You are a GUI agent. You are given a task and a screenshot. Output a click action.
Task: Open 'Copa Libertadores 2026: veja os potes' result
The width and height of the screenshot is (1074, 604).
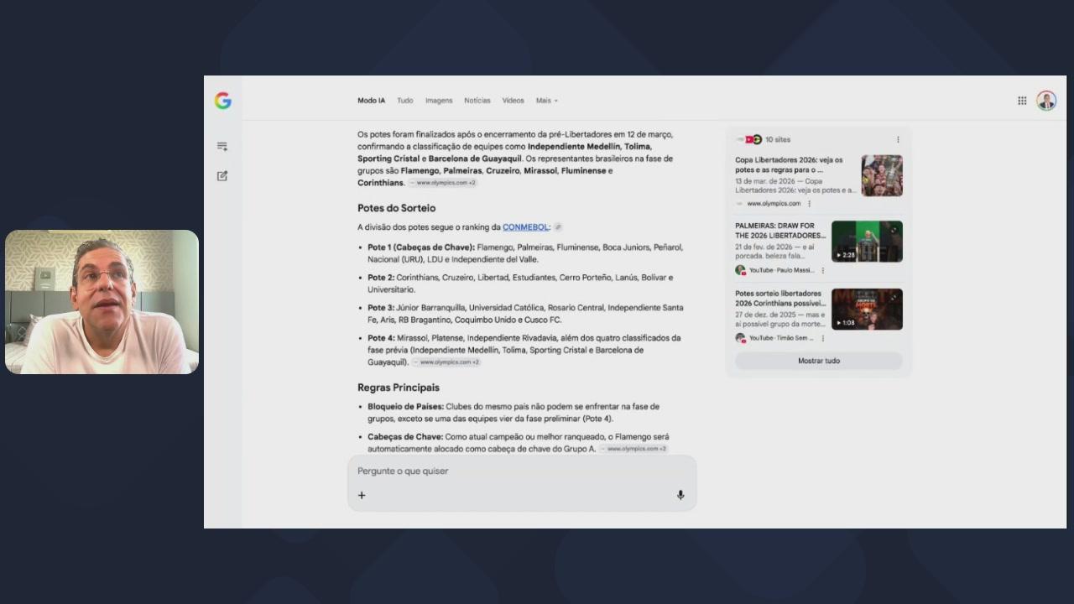coord(790,164)
